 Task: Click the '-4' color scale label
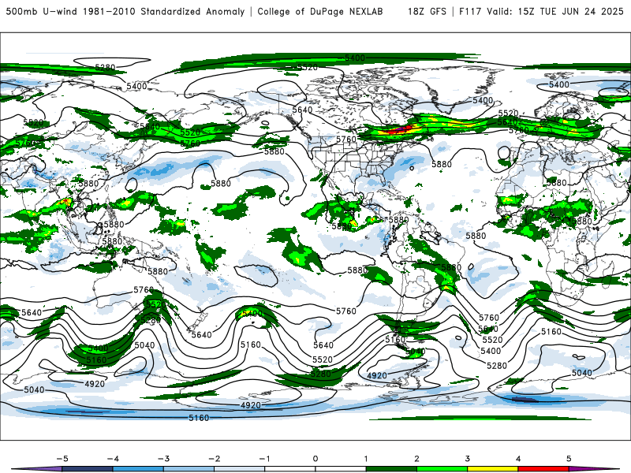(113, 459)
